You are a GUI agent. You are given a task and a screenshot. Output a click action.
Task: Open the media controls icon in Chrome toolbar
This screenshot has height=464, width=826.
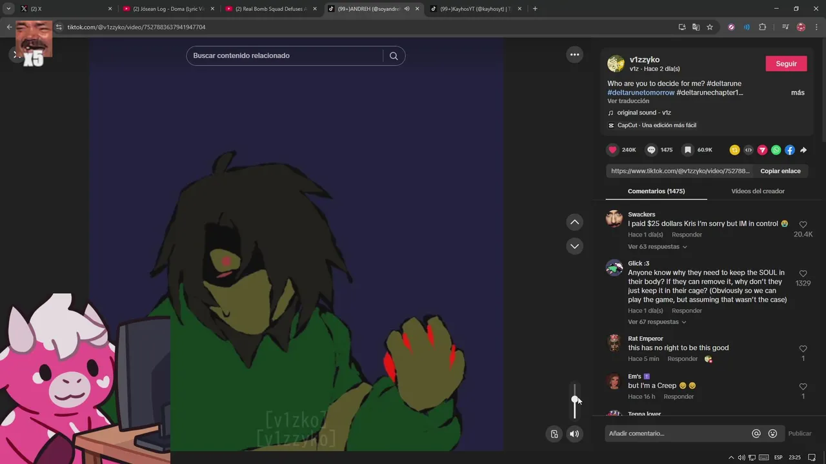(x=785, y=27)
